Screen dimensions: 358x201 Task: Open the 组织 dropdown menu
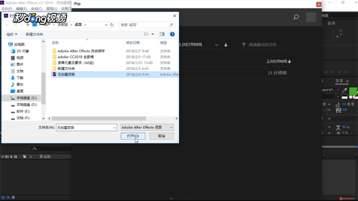(12, 34)
